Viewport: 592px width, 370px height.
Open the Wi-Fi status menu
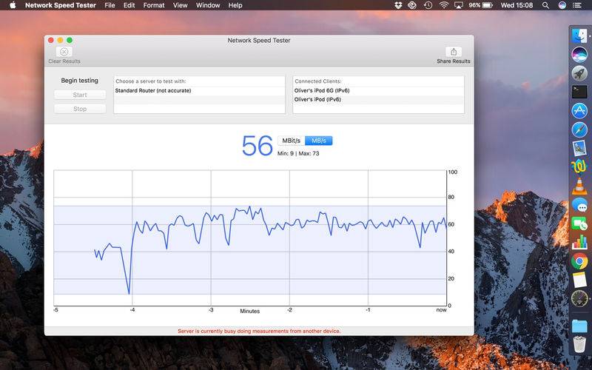443,5
